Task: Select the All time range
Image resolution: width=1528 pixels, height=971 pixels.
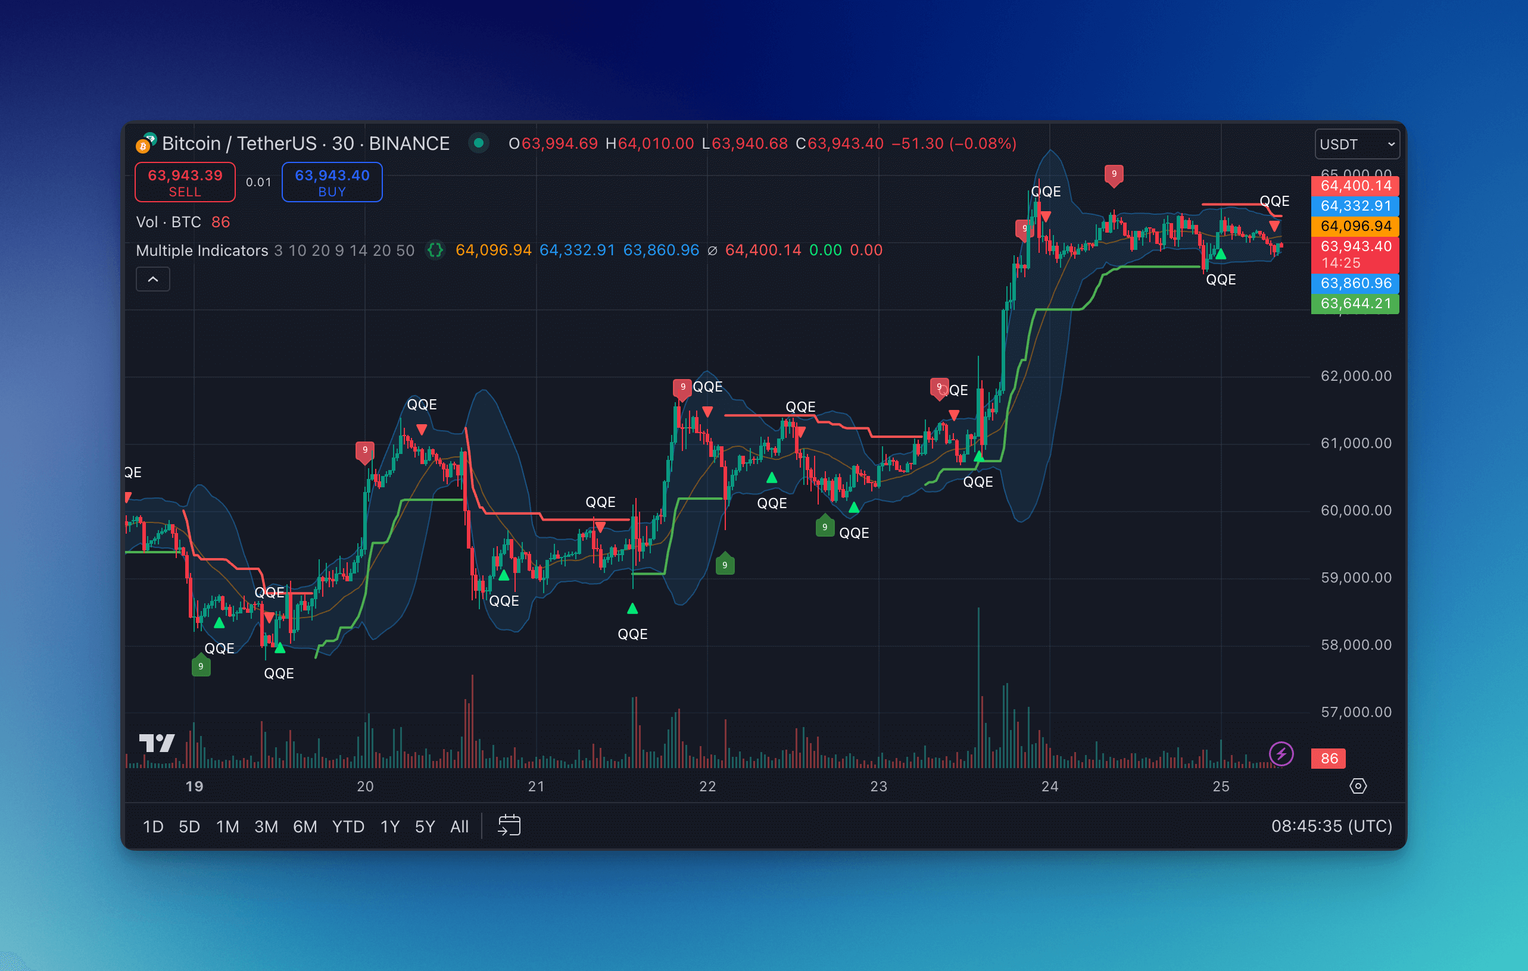Action: click(459, 826)
